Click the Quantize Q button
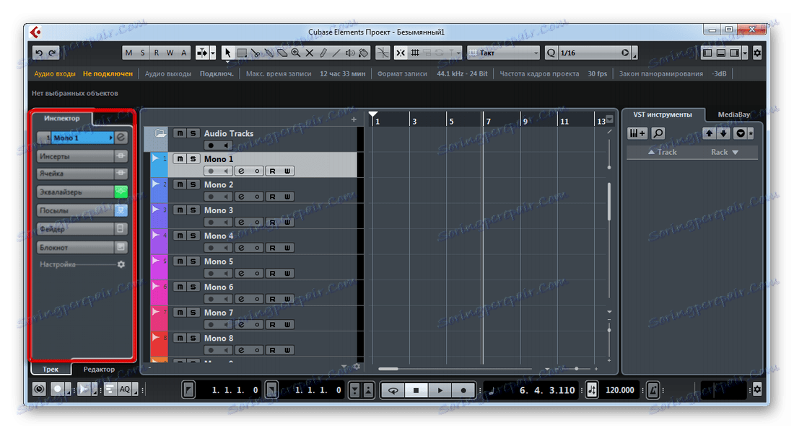The height and width of the screenshot is (430, 794). (x=551, y=53)
